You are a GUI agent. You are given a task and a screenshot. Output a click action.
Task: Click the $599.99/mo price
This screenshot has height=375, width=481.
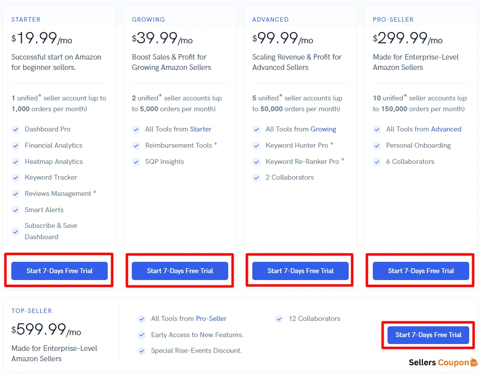46,330
